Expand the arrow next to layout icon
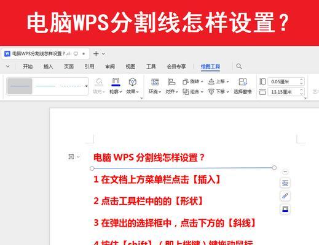 click(78, 157)
